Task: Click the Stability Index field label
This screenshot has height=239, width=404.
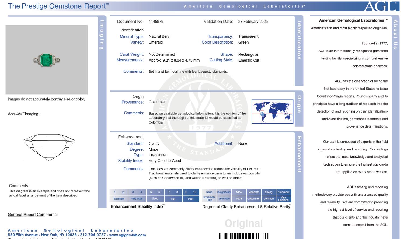Action: click(131, 161)
